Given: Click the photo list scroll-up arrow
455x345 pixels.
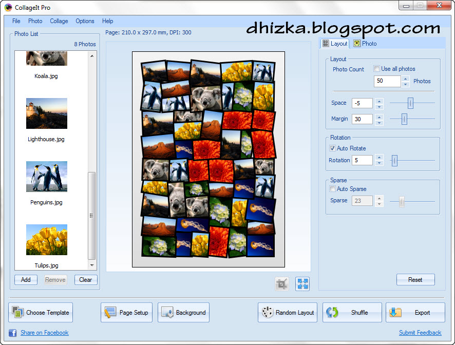Looking at the screenshot, I should [92, 56].
